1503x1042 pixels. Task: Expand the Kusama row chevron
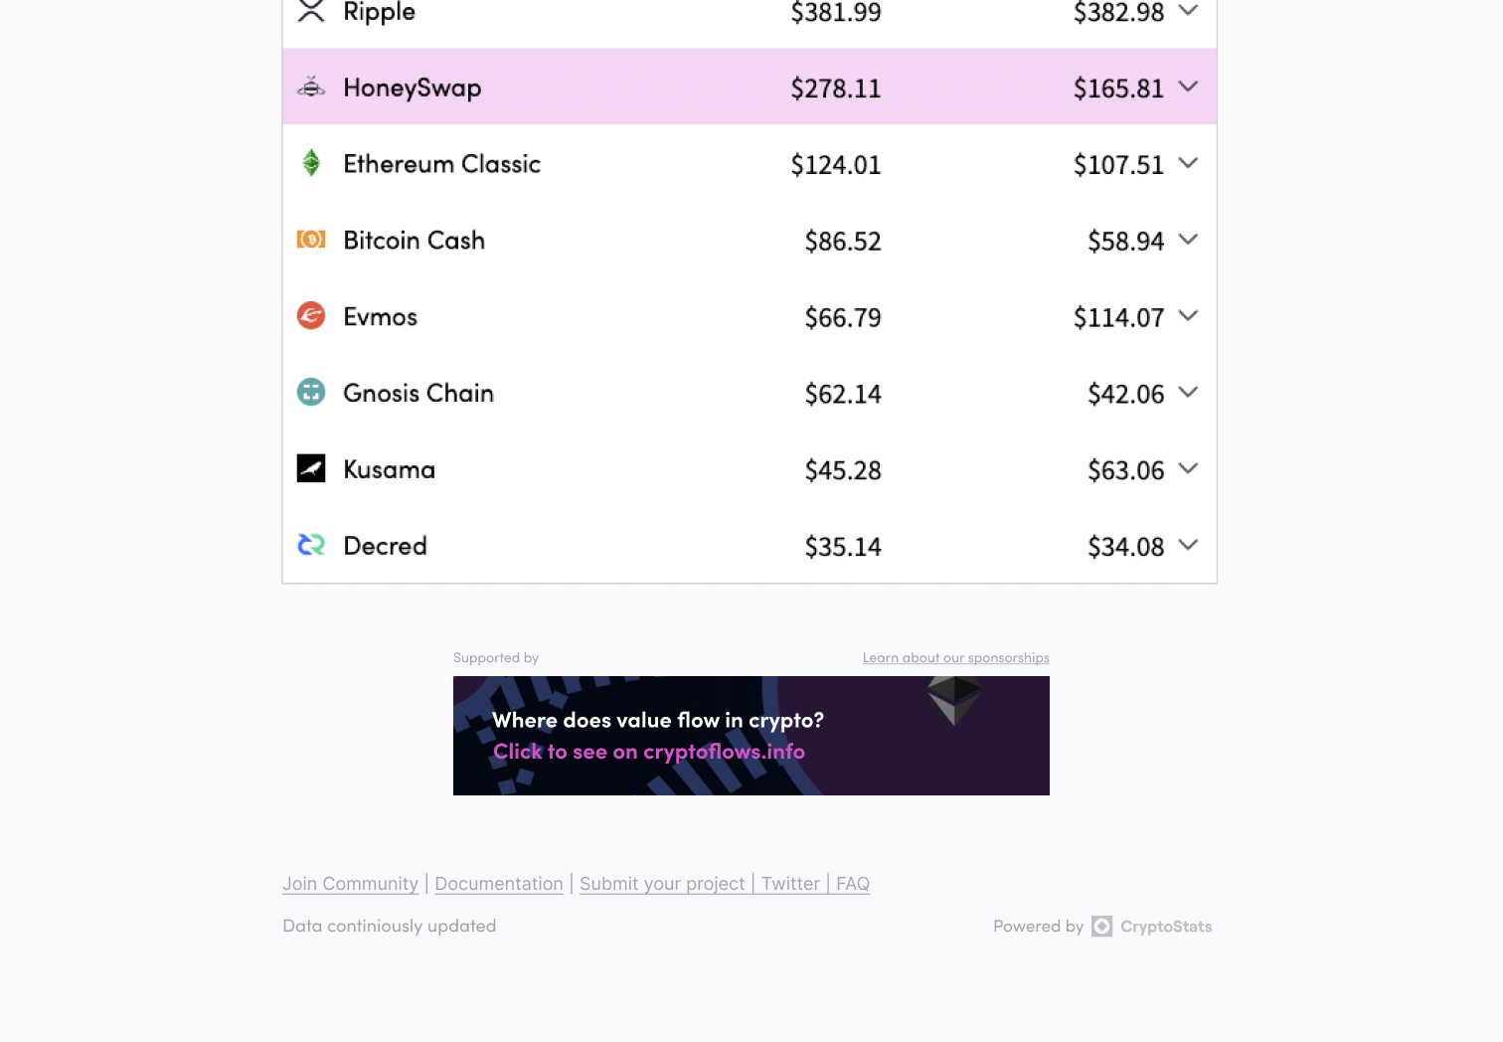click(1188, 468)
